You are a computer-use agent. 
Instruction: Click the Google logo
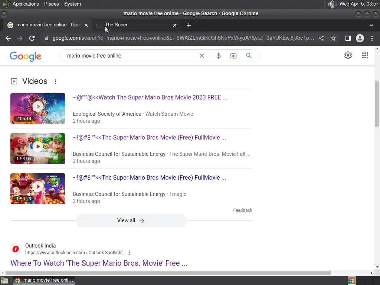26,56
